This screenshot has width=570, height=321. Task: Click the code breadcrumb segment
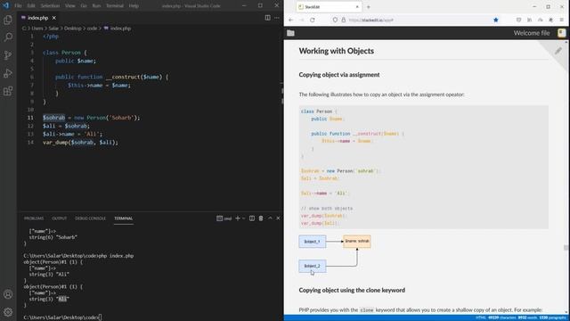92,29
